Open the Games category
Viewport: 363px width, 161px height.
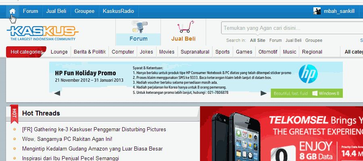[244, 52]
